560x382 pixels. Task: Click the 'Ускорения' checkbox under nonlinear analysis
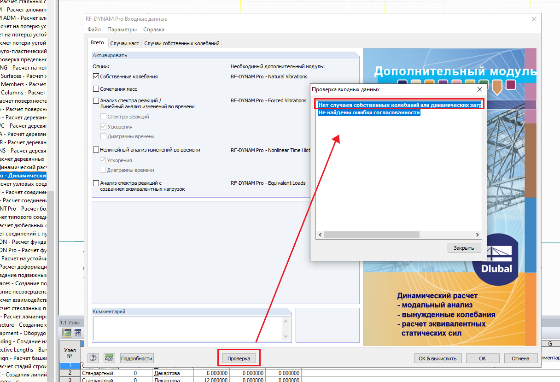(103, 160)
